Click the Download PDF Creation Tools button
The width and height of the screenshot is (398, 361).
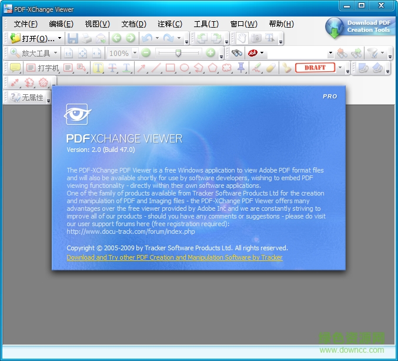point(360,27)
